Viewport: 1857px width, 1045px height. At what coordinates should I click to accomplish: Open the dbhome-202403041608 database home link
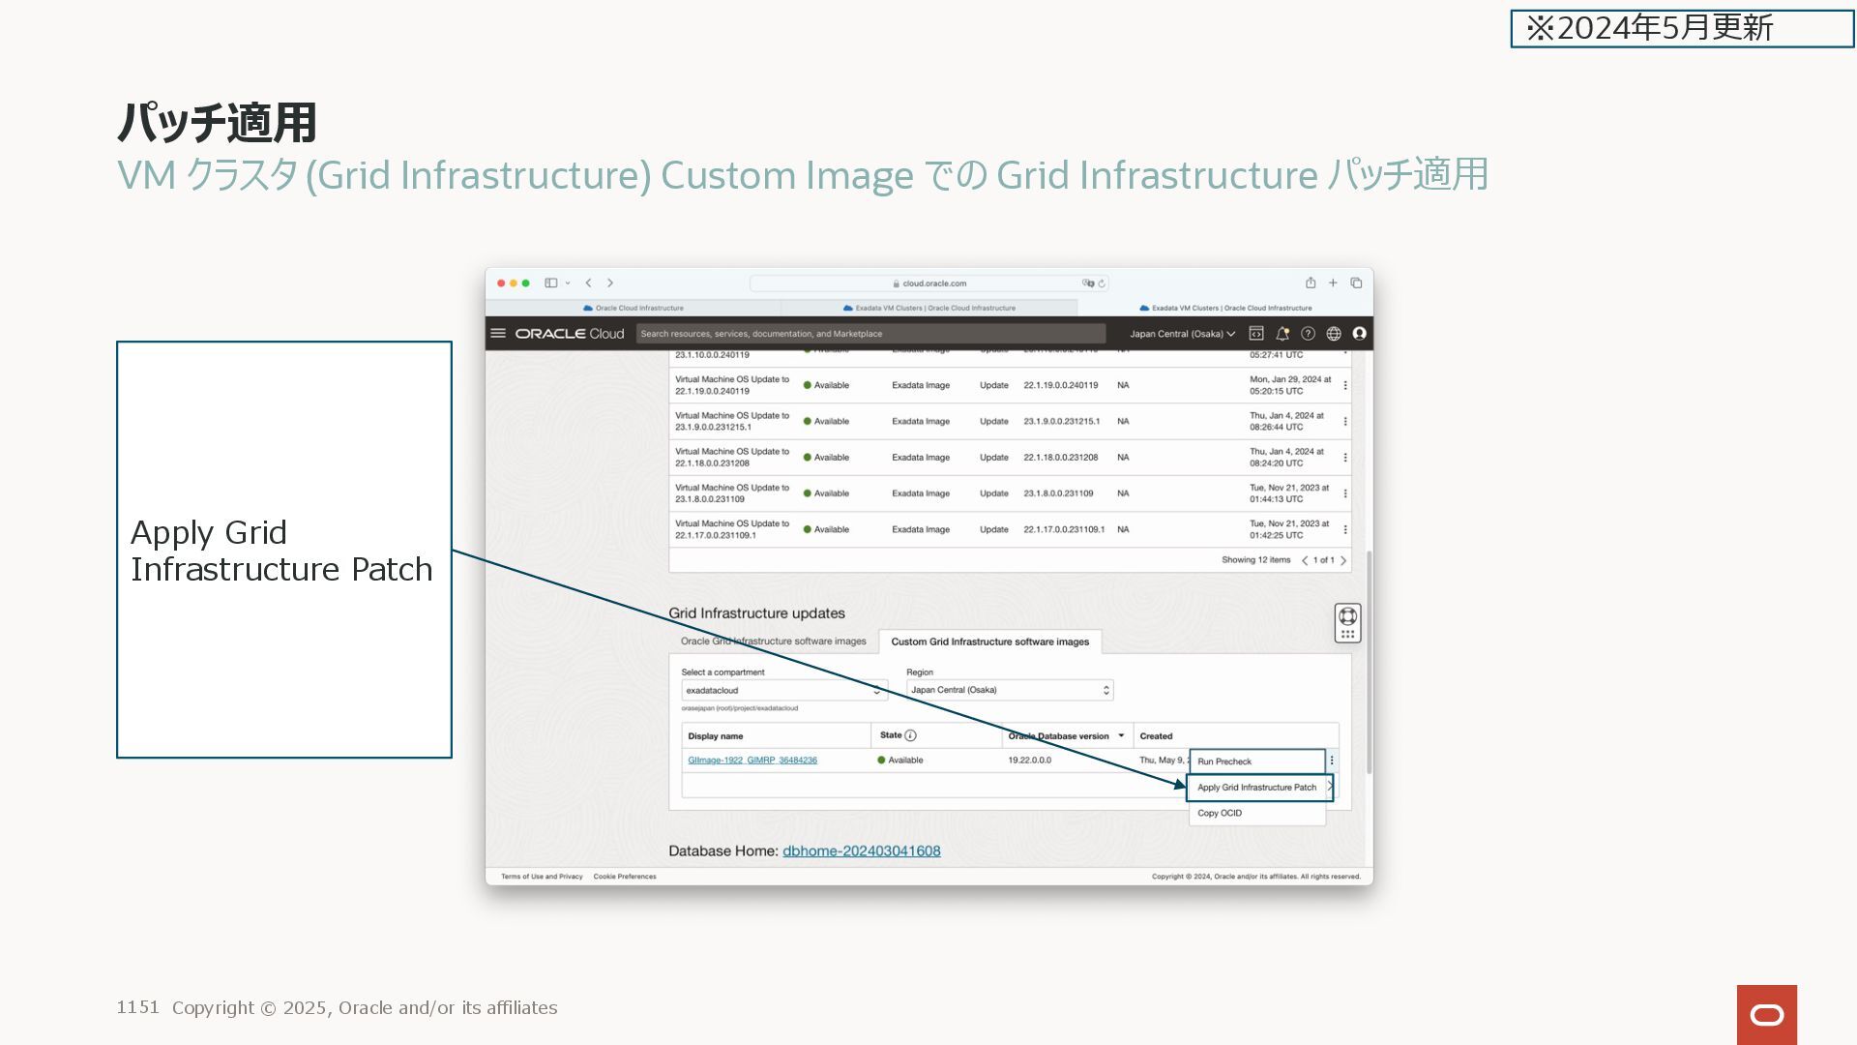tap(861, 851)
